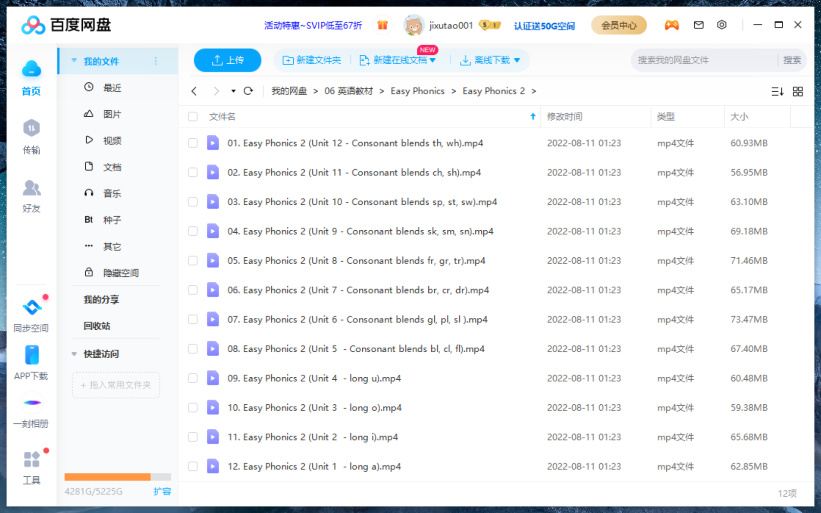Click the gift promotion icon

pyautogui.click(x=382, y=25)
